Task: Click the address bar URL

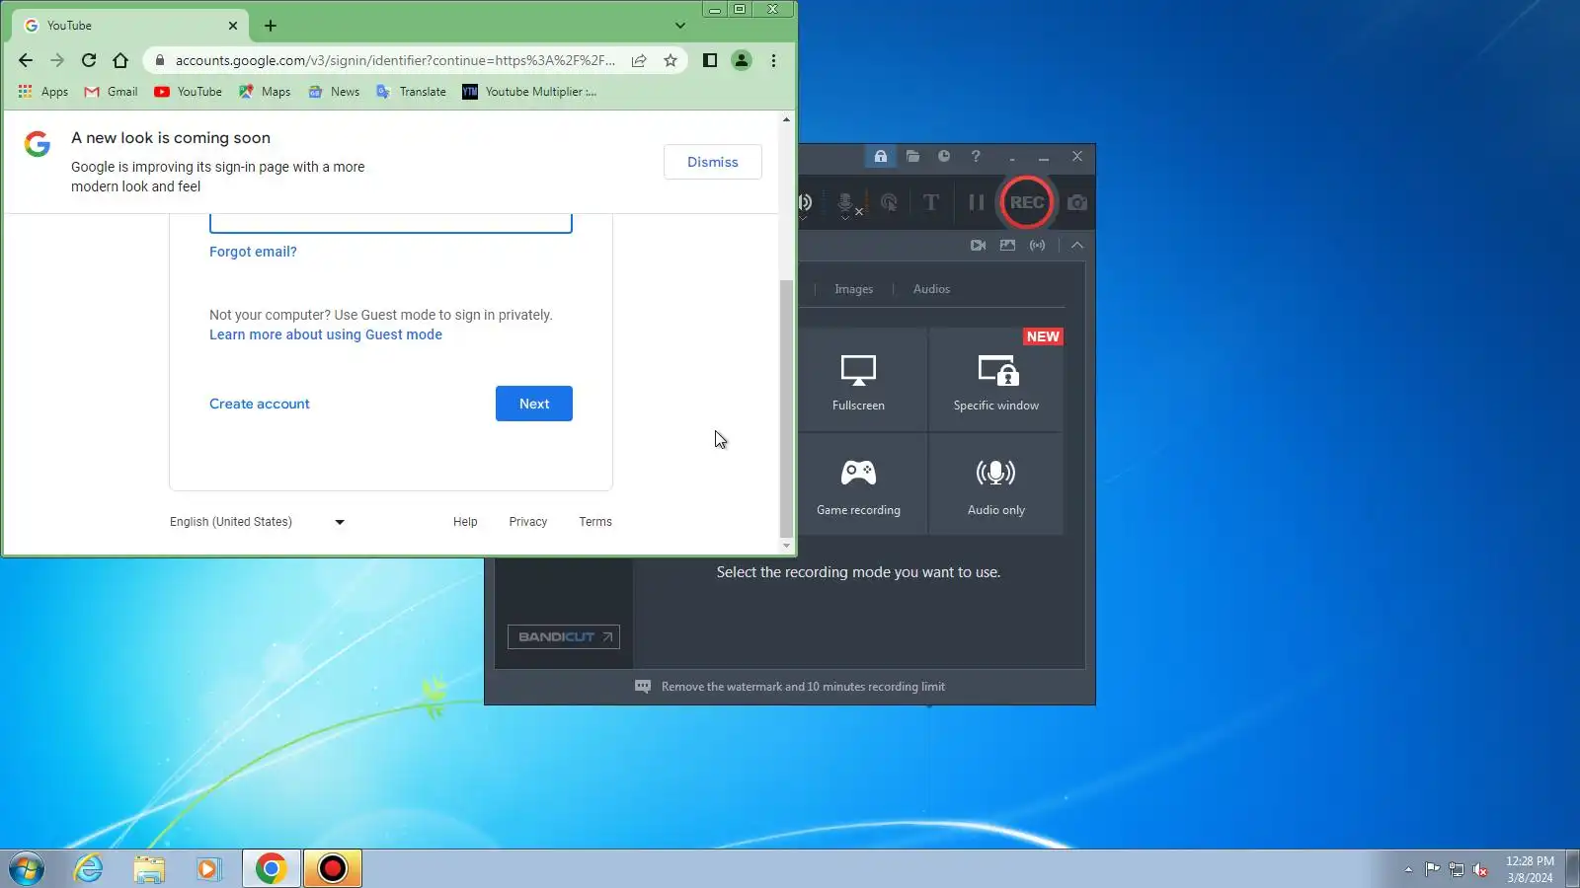Action: click(x=395, y=60)
